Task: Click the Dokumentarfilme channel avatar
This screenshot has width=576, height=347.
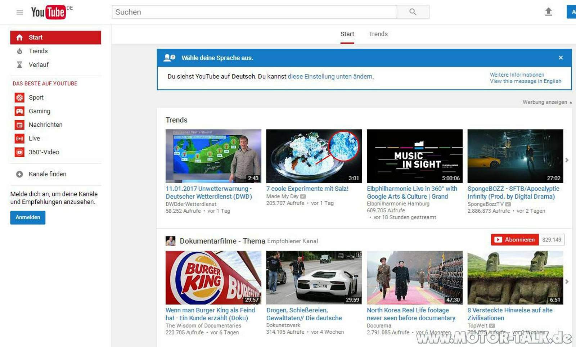Action: point(170,241)
